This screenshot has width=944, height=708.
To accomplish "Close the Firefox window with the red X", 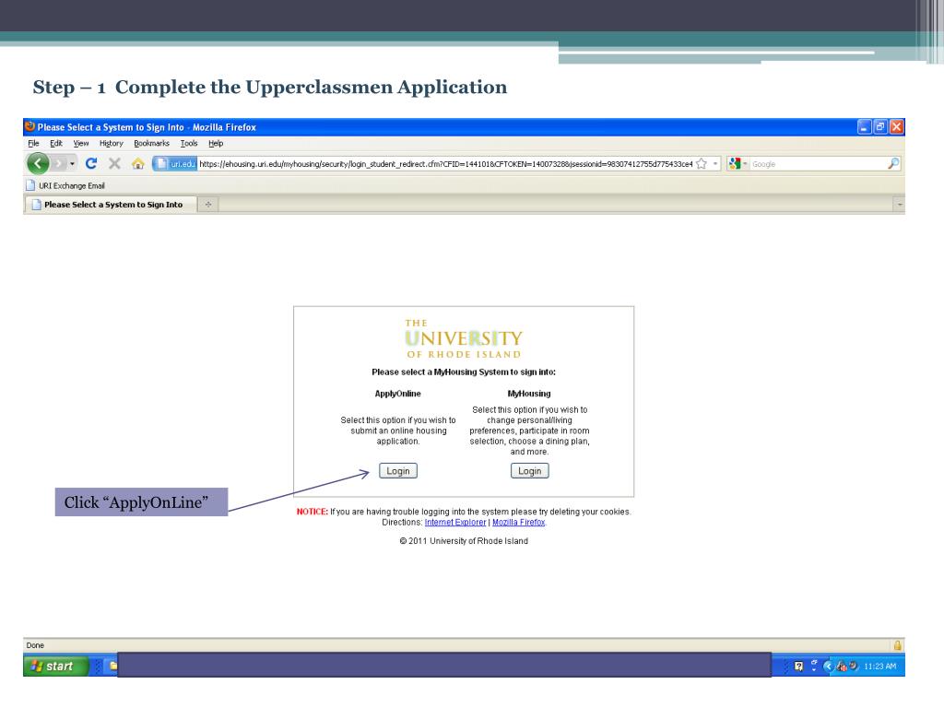I will (x=896, y=126).
